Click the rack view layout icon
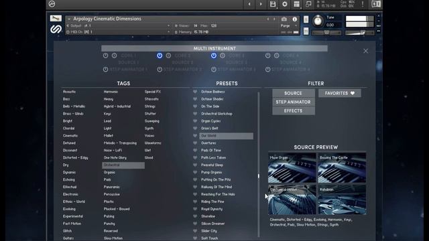Viewport: 429px width, 241px height. pyautogui.click(x=296, y=4)
